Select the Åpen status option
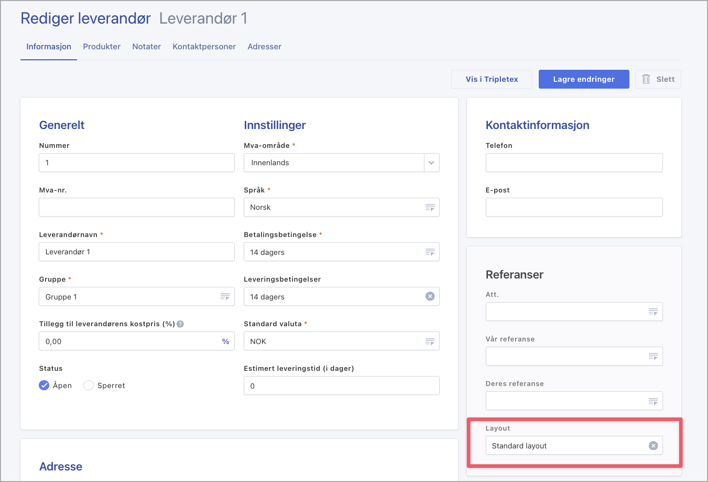 click(43, 385)
